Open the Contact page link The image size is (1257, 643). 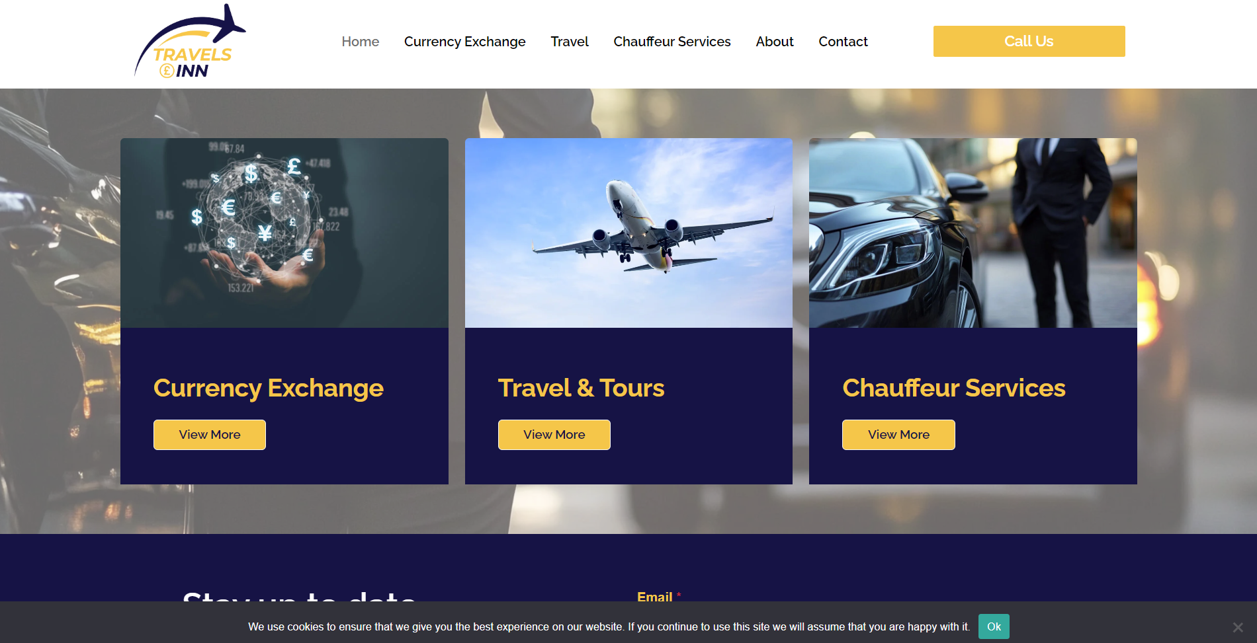point(843,42)
